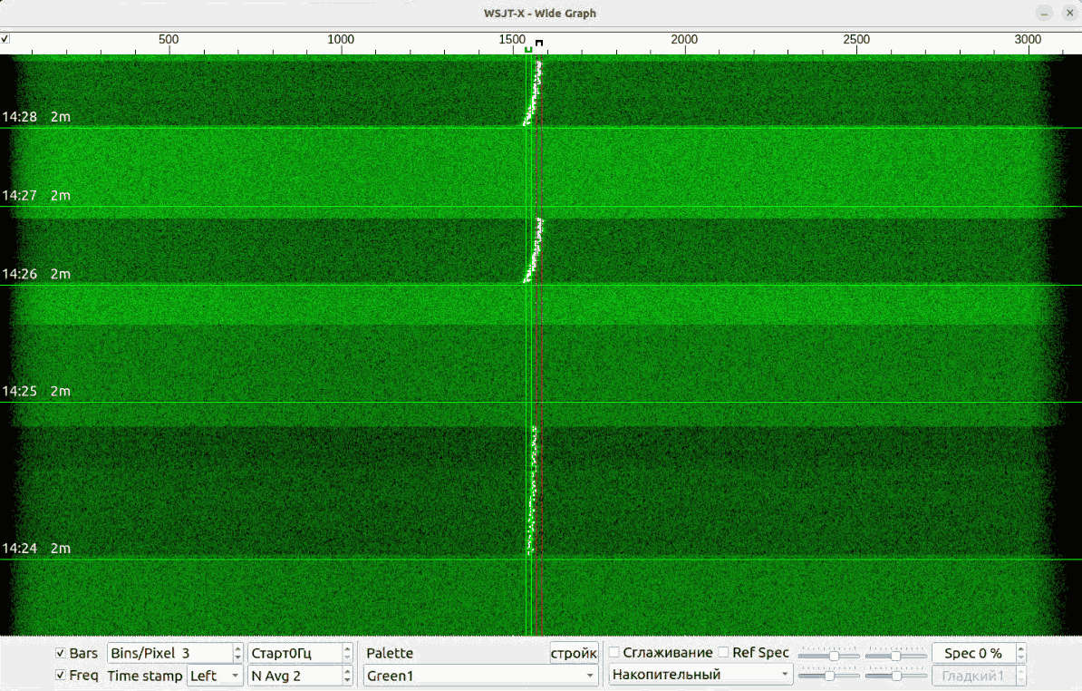Minimize the Wide Graph window
Screen dimensions: 1082x691
click(1045, 13)
